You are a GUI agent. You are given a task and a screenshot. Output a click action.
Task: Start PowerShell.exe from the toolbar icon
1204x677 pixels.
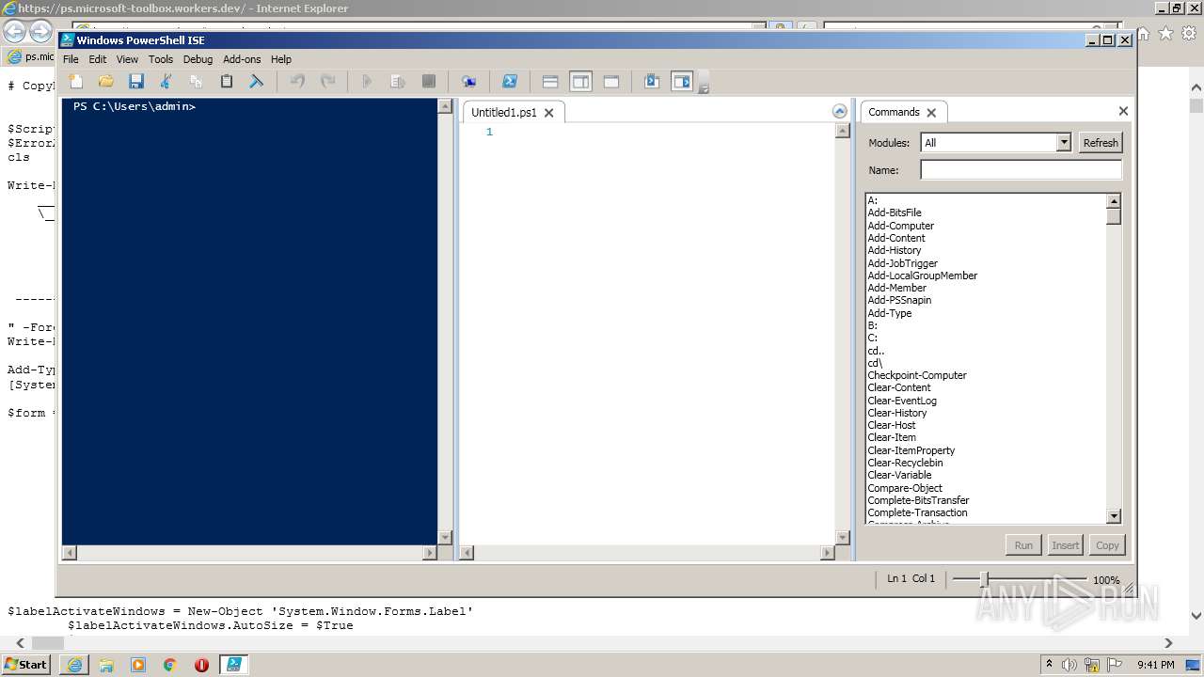tap(509, 82)
